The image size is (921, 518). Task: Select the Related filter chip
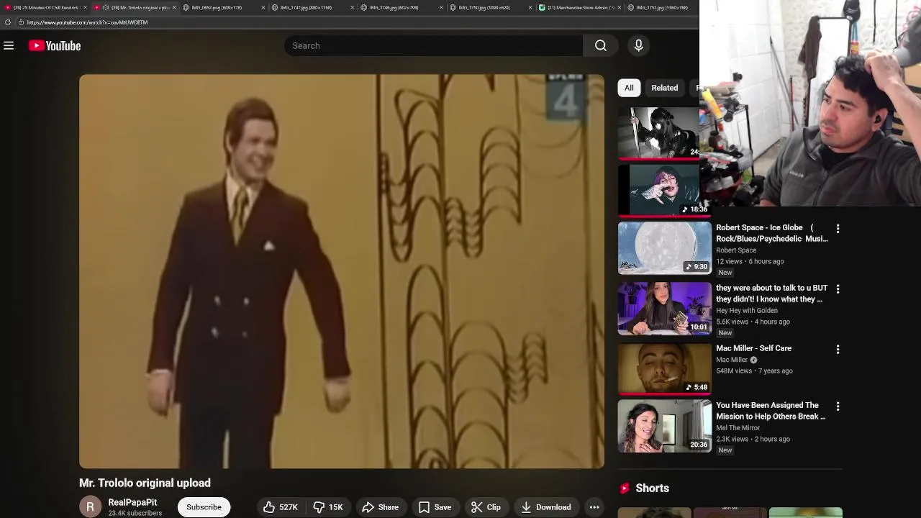(664, 88)
